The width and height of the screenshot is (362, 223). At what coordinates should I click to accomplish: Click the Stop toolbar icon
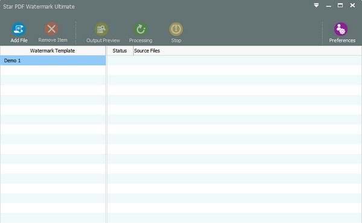pyautogui.click(x=176, y=29)
